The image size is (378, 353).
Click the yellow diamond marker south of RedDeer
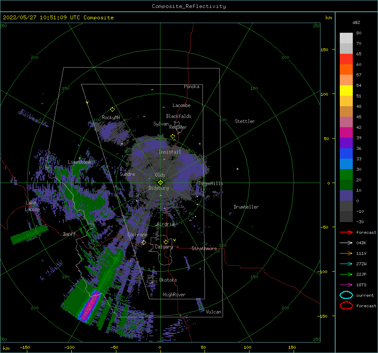[x=173, y=136]
